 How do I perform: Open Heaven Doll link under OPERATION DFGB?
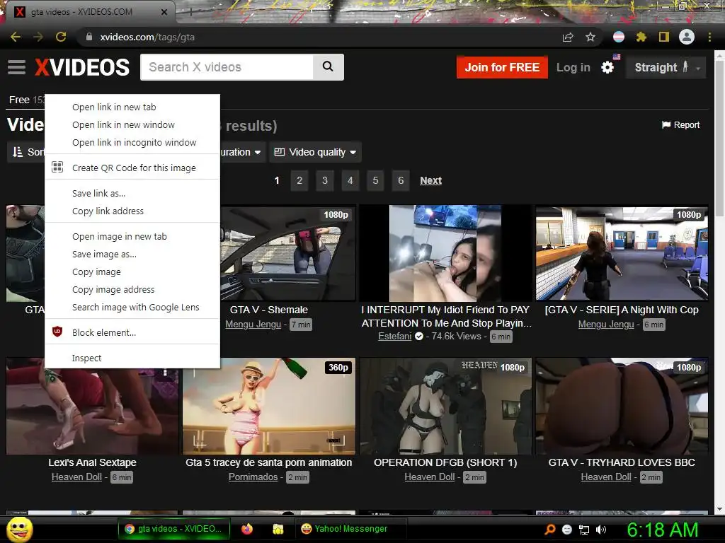tap(430, 477)
